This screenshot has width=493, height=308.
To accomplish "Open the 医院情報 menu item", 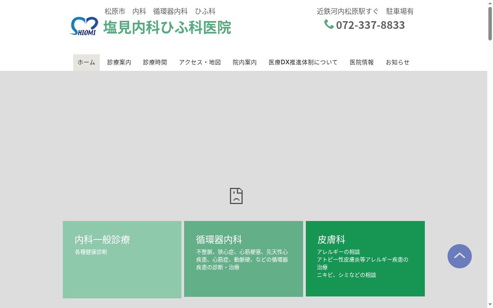I will point(362,62).
